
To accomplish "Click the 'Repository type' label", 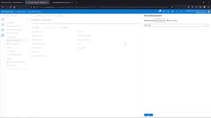I will click(x=37, y=32).
